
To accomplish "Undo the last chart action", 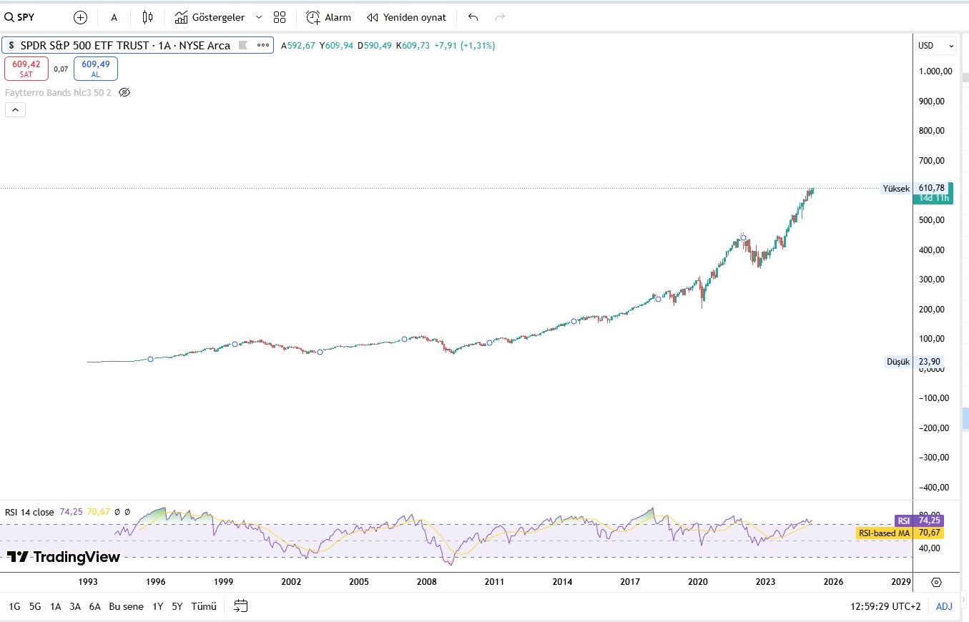I will pyautogui.click(x=473, y=17).
